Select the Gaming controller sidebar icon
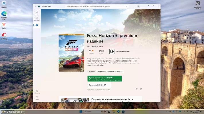The image size is (204, 114). coord(37,25)
